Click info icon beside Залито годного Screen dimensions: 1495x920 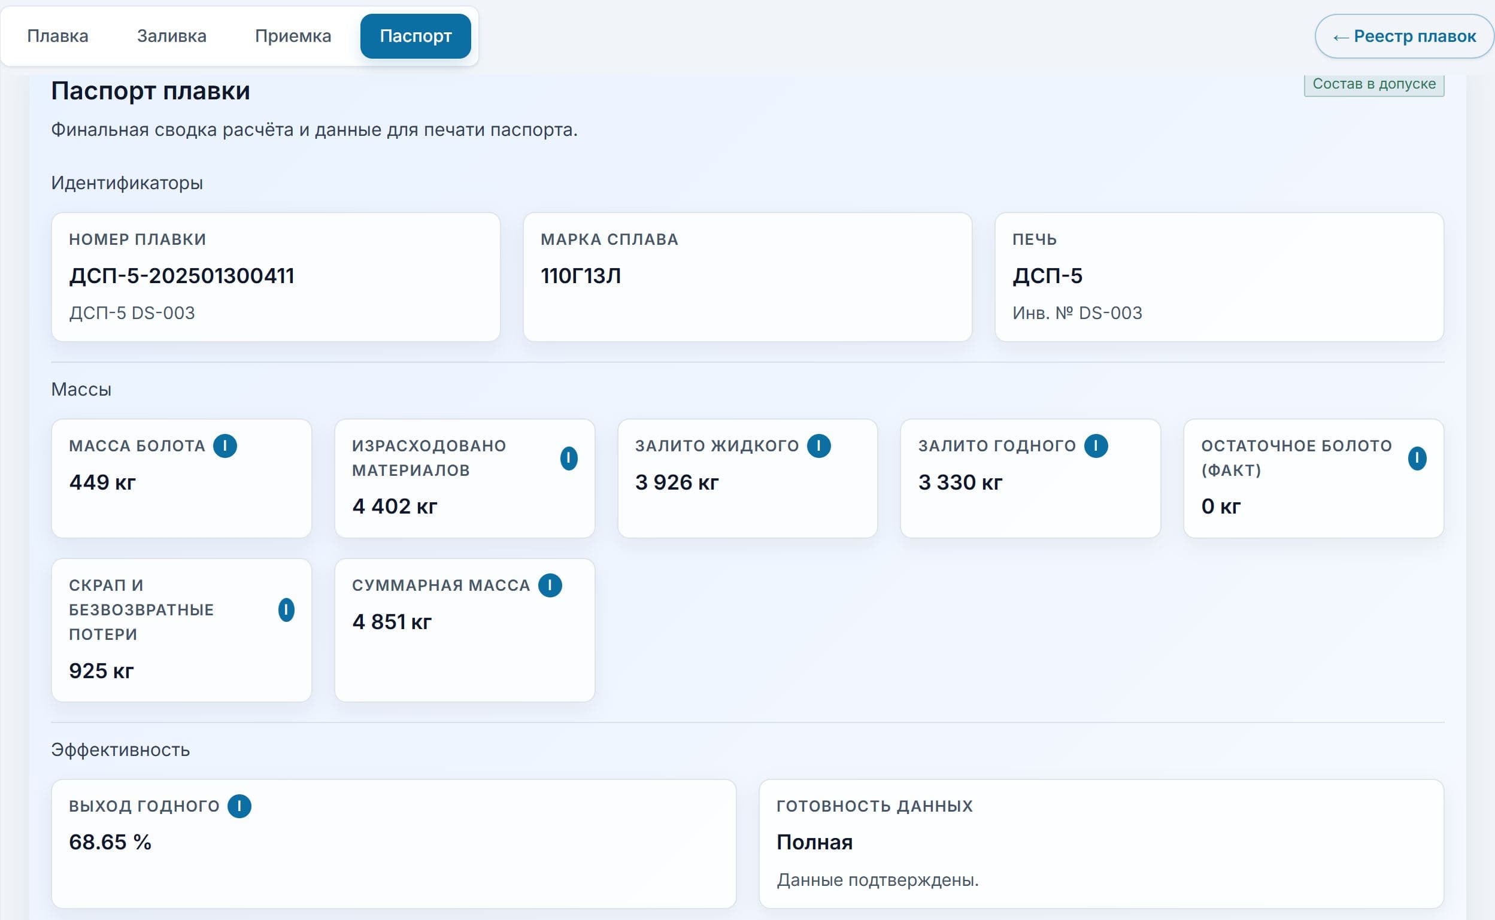tap(1096, 445)
